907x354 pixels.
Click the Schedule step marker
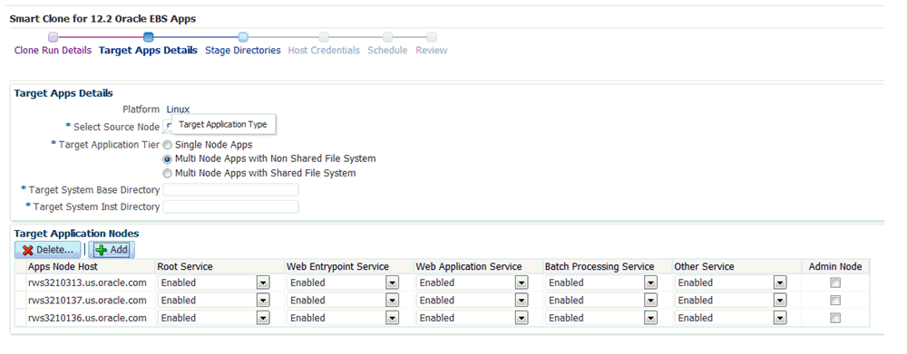point(387,37)
